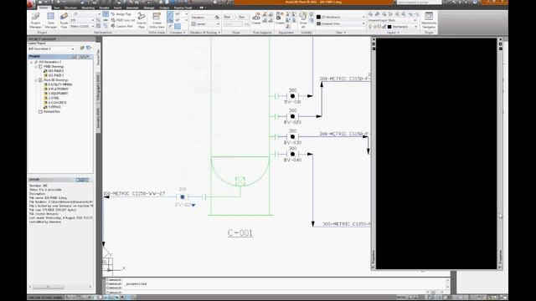Open the Project Manager button

(x=35, y=20)
